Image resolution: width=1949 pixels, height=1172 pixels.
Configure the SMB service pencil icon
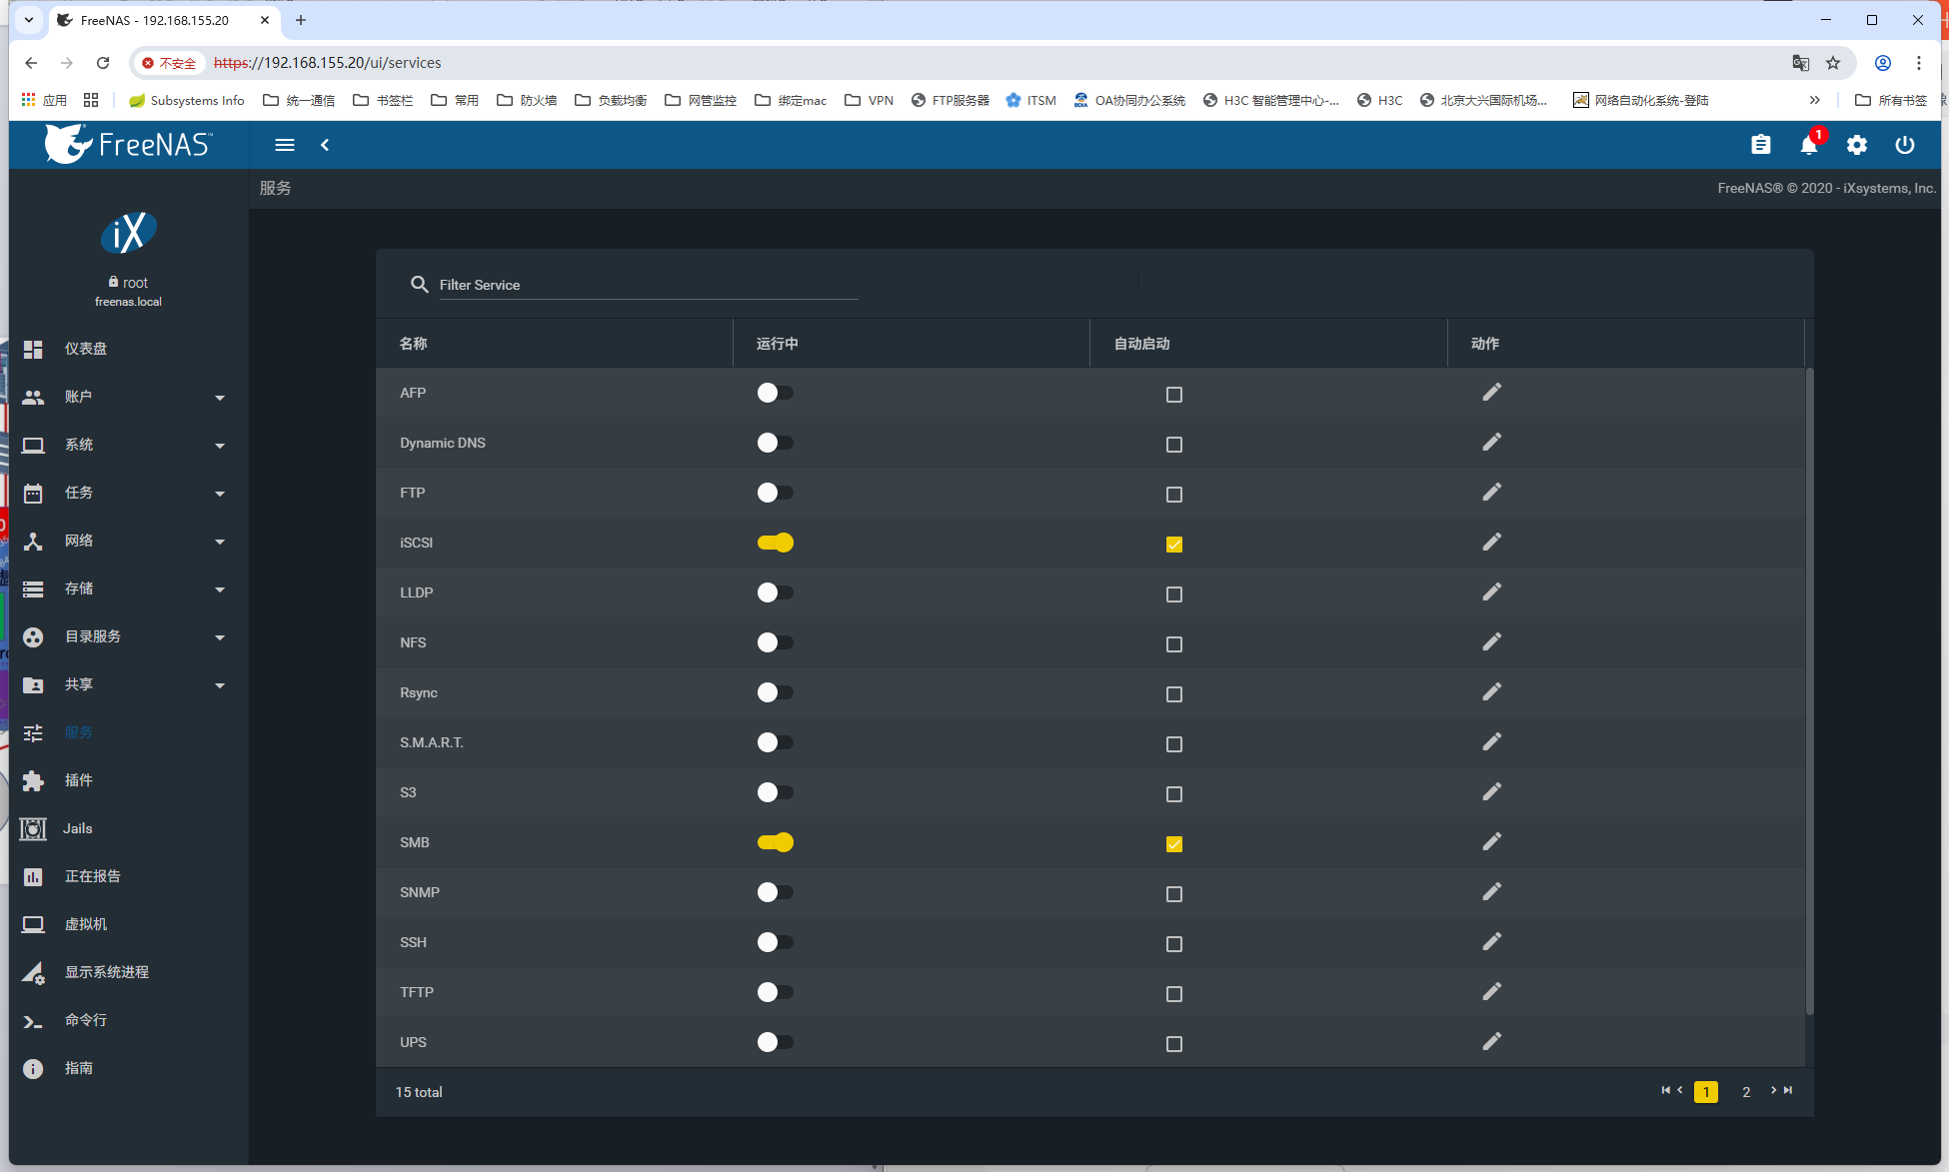click(x=1491, y=841)
